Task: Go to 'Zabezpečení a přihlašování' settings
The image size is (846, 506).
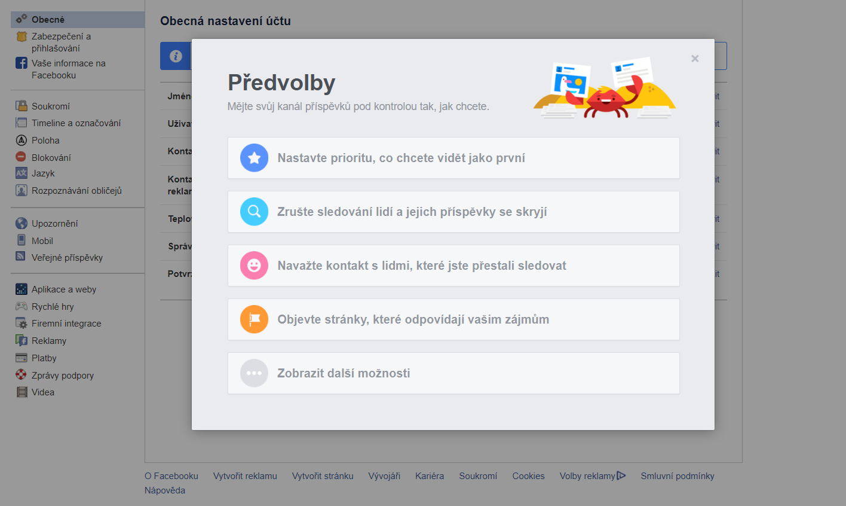Action: [x=61, y=42]
